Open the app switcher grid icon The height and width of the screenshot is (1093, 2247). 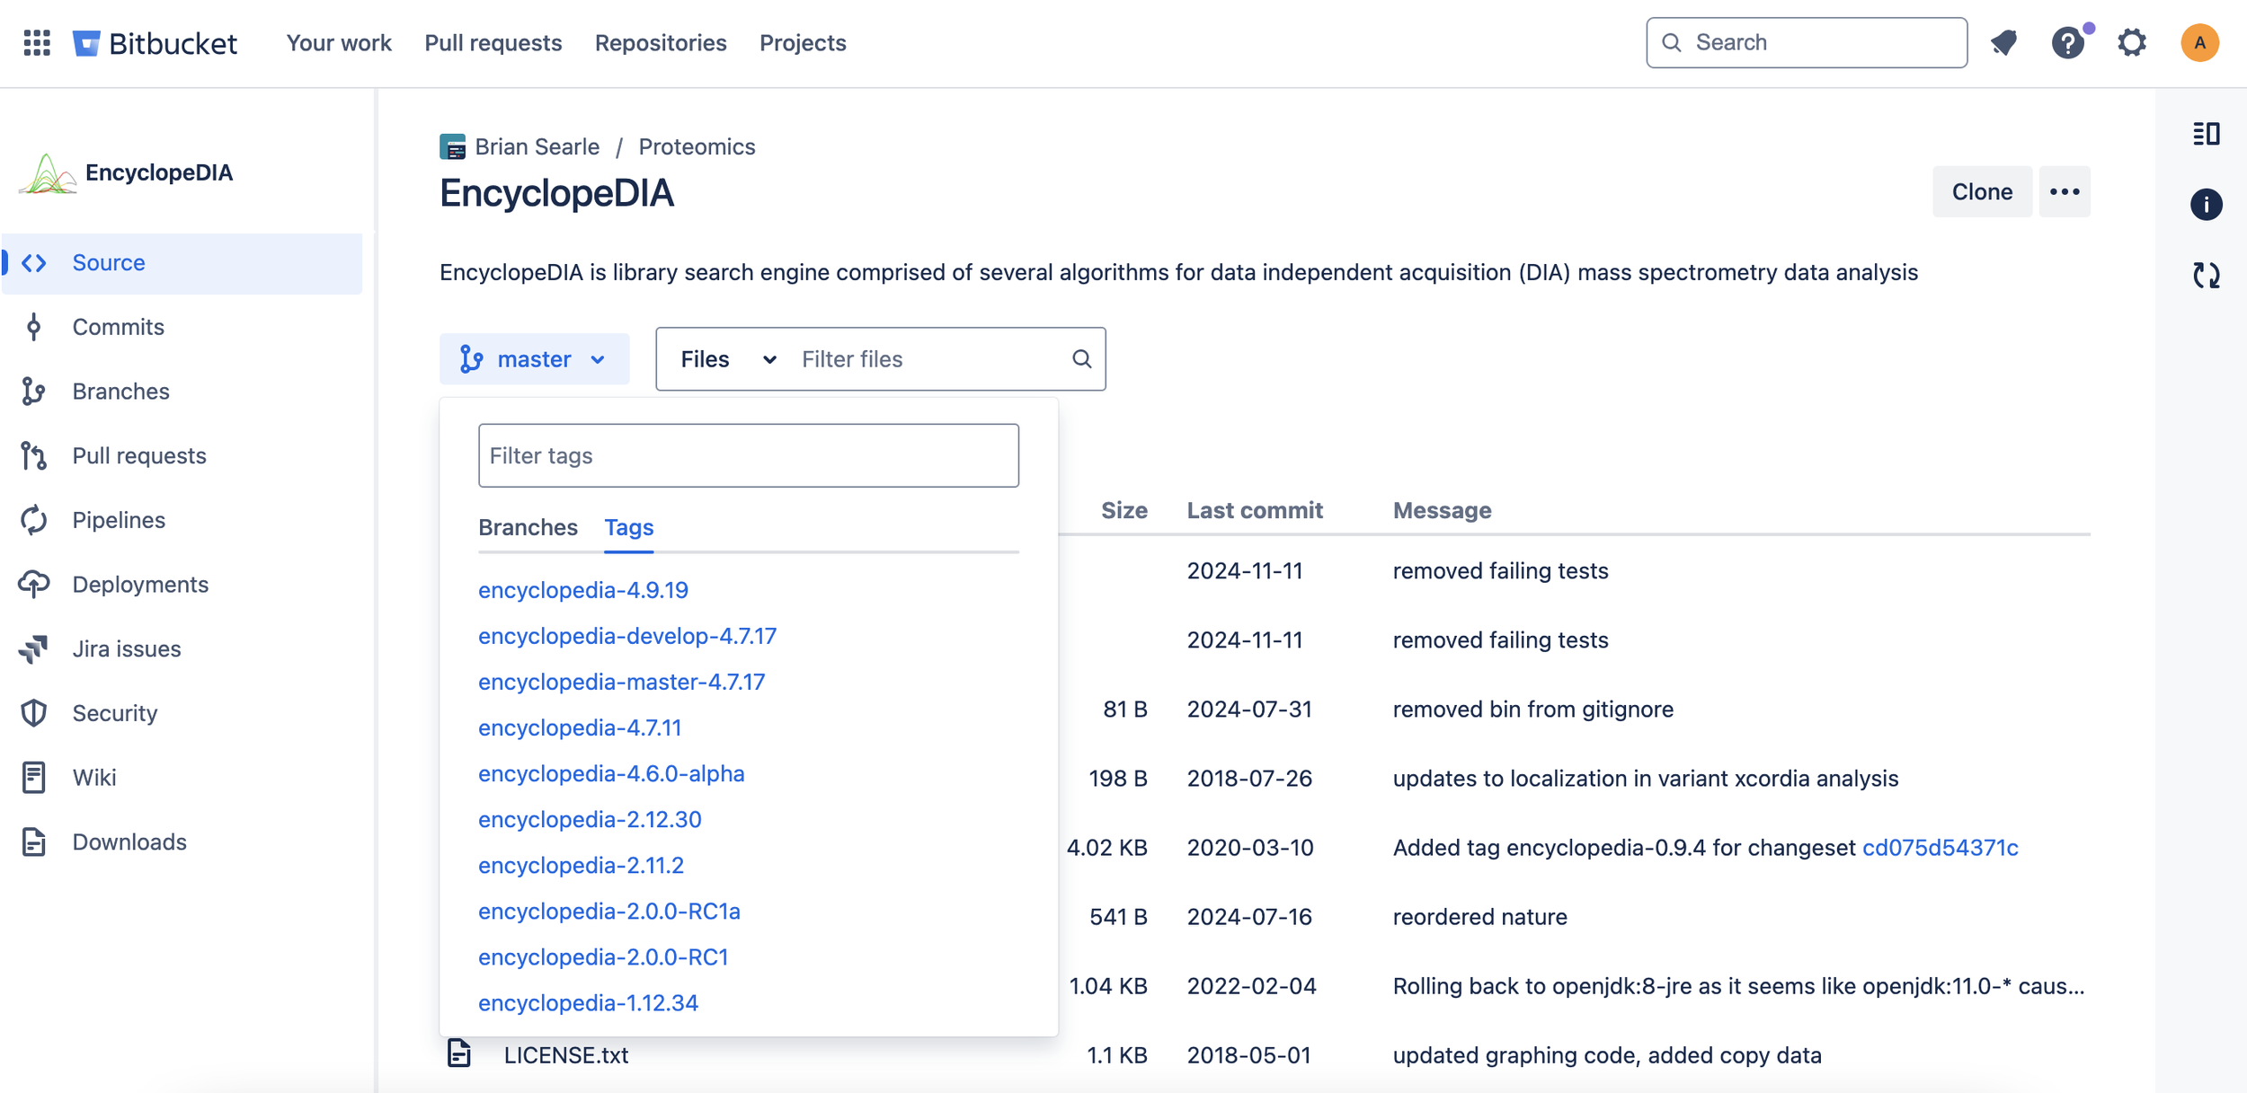[37, 42]
